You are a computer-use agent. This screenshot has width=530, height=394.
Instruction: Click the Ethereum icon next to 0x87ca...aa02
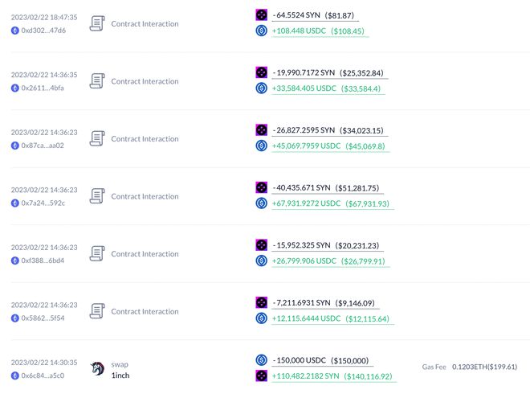pyautogui.click(x=14, y=146)
